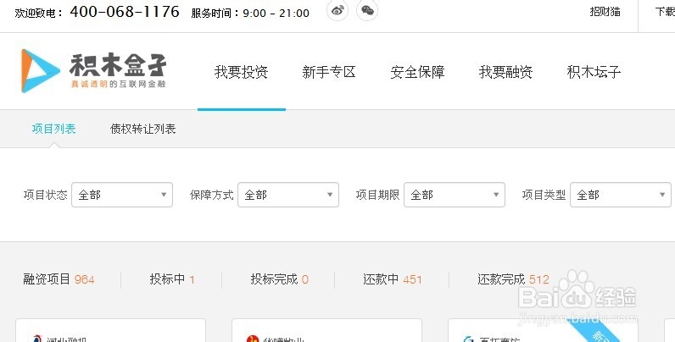The width and height of the screenshot is (675, 342).
Task: Filter by 还款中 451
Action: [392, 279]
